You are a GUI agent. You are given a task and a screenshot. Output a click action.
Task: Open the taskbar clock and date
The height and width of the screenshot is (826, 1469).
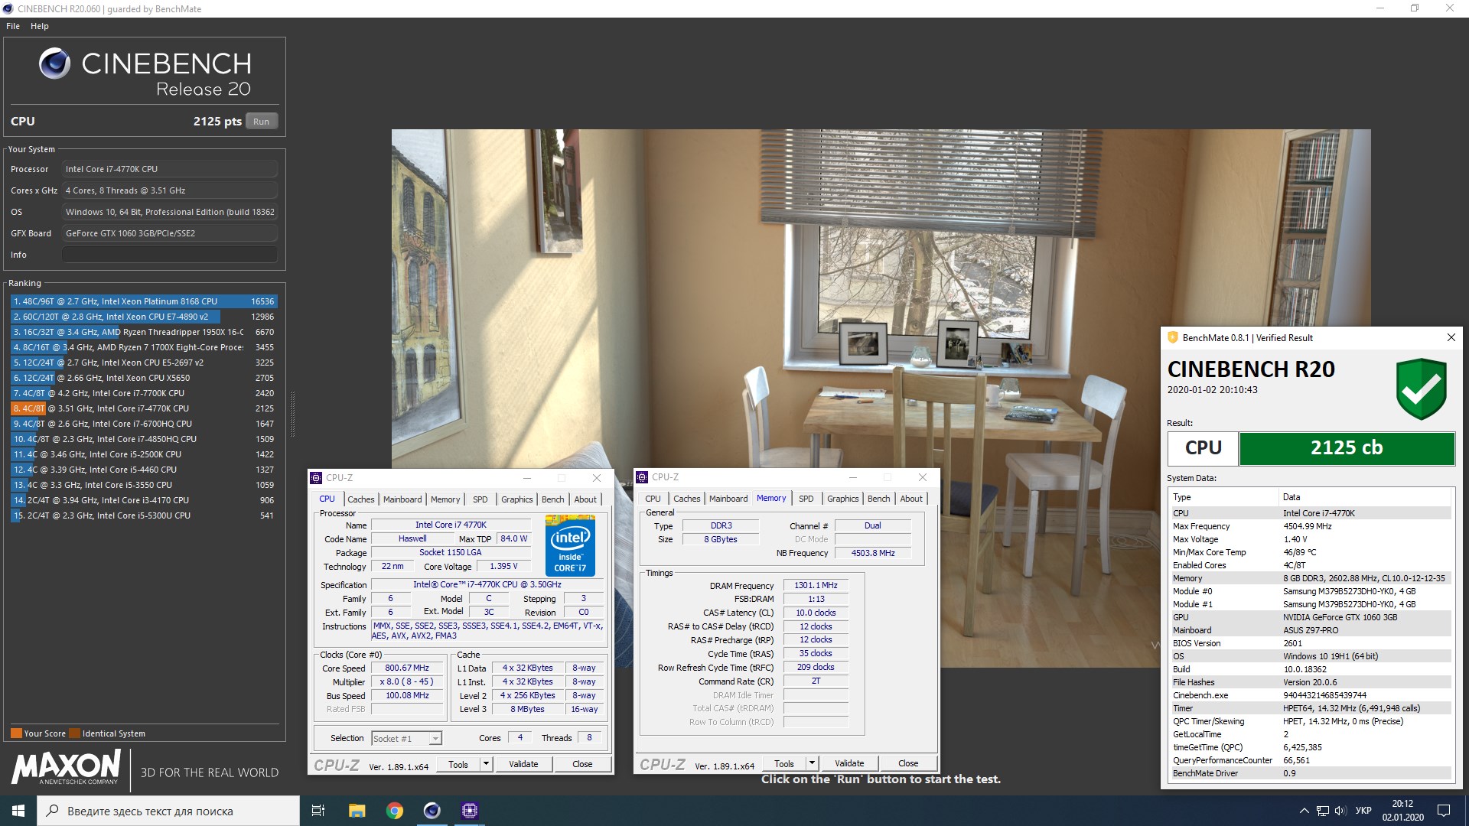(x=1402, y=811)
